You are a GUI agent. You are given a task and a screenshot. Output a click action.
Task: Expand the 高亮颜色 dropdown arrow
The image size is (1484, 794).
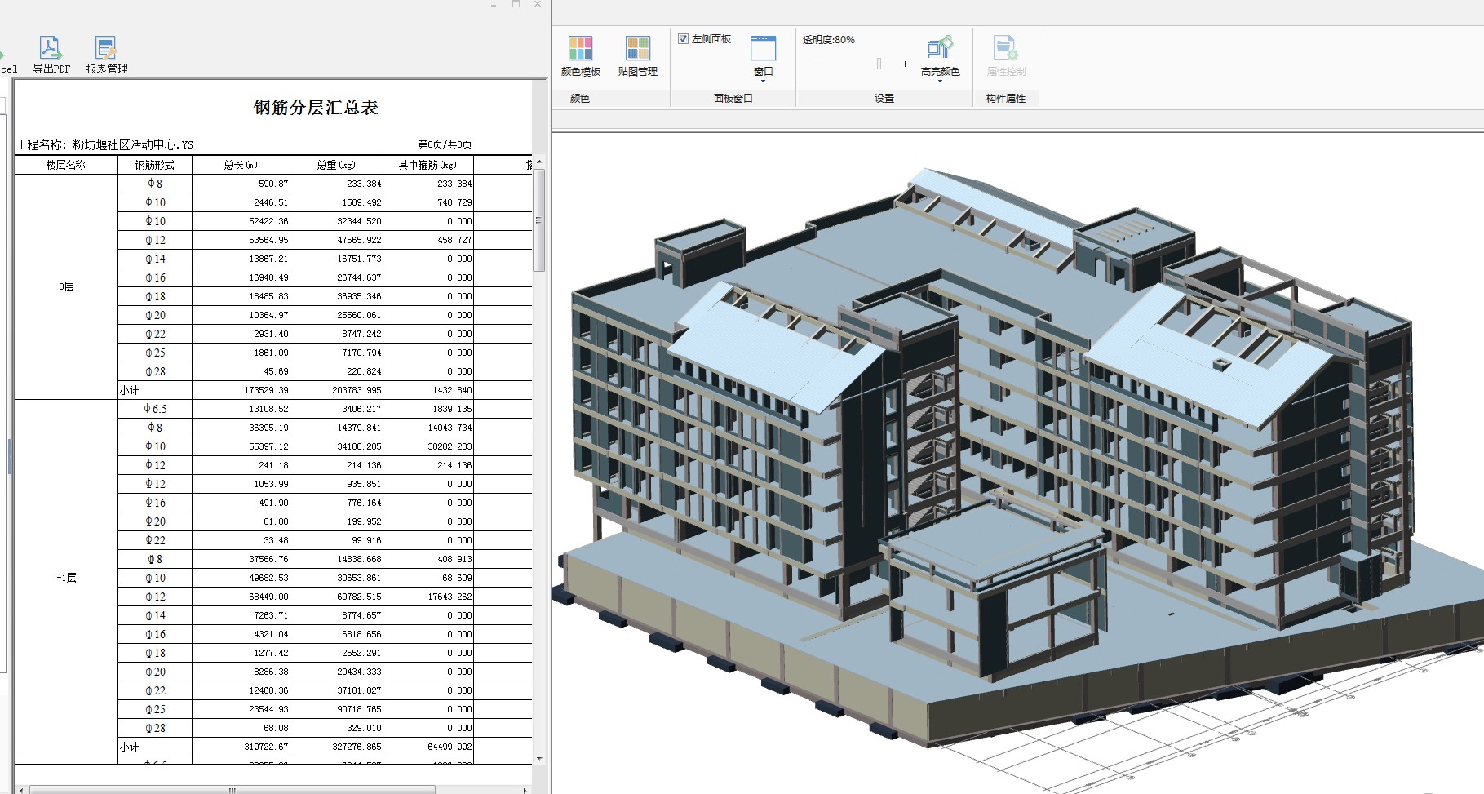pos(940,82)
